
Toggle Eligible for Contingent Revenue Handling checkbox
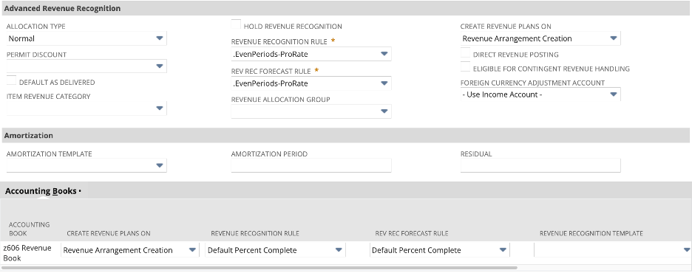tap(466, 67)
